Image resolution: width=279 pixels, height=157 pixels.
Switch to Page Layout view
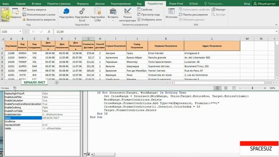point(226,88)
